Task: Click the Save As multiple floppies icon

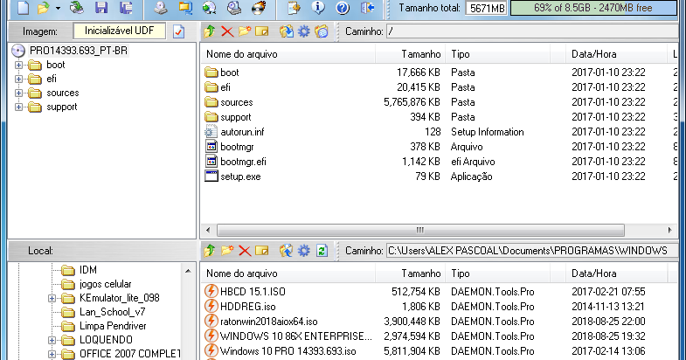Action: pos(127,8)
